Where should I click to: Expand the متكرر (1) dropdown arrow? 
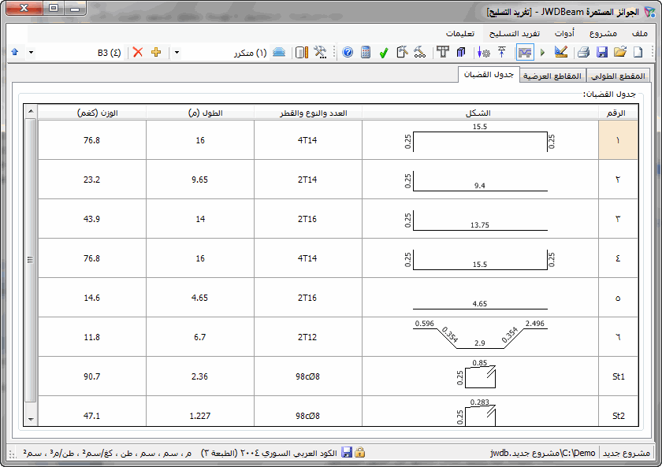tap(177, 52)
